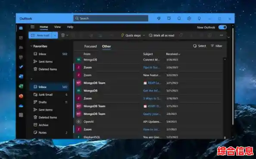This screenshot has height=159, width=256.
Task: Open the Calendar module icon
Action: click(21, 38)
